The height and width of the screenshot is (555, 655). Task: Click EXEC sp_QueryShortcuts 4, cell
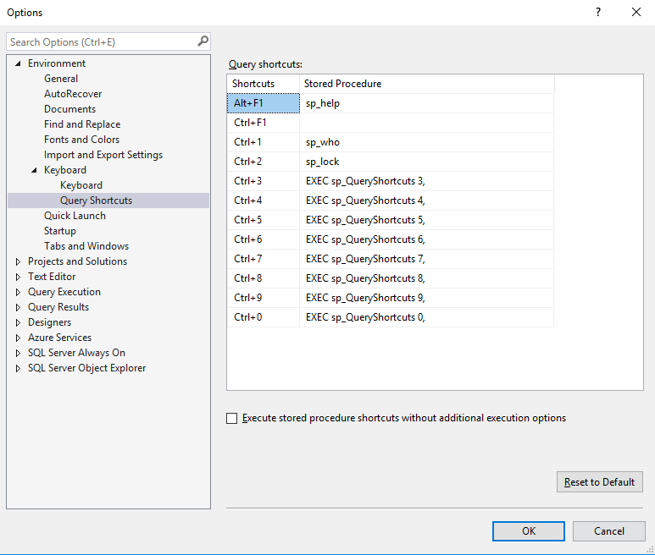tap(426, 201)
